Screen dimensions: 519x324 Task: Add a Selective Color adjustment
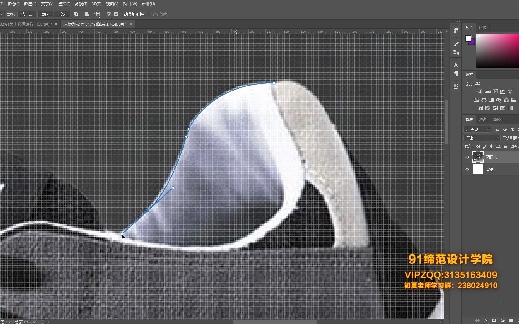[503, 108]
